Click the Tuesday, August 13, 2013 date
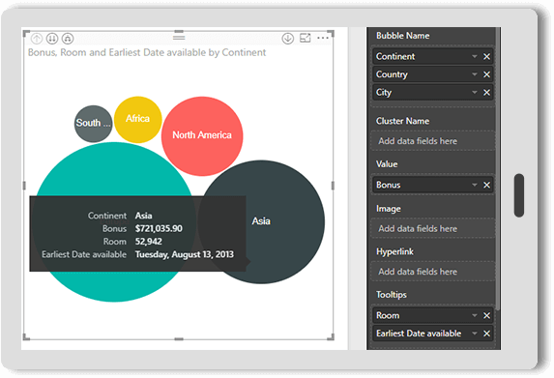 tap(184, 254)
